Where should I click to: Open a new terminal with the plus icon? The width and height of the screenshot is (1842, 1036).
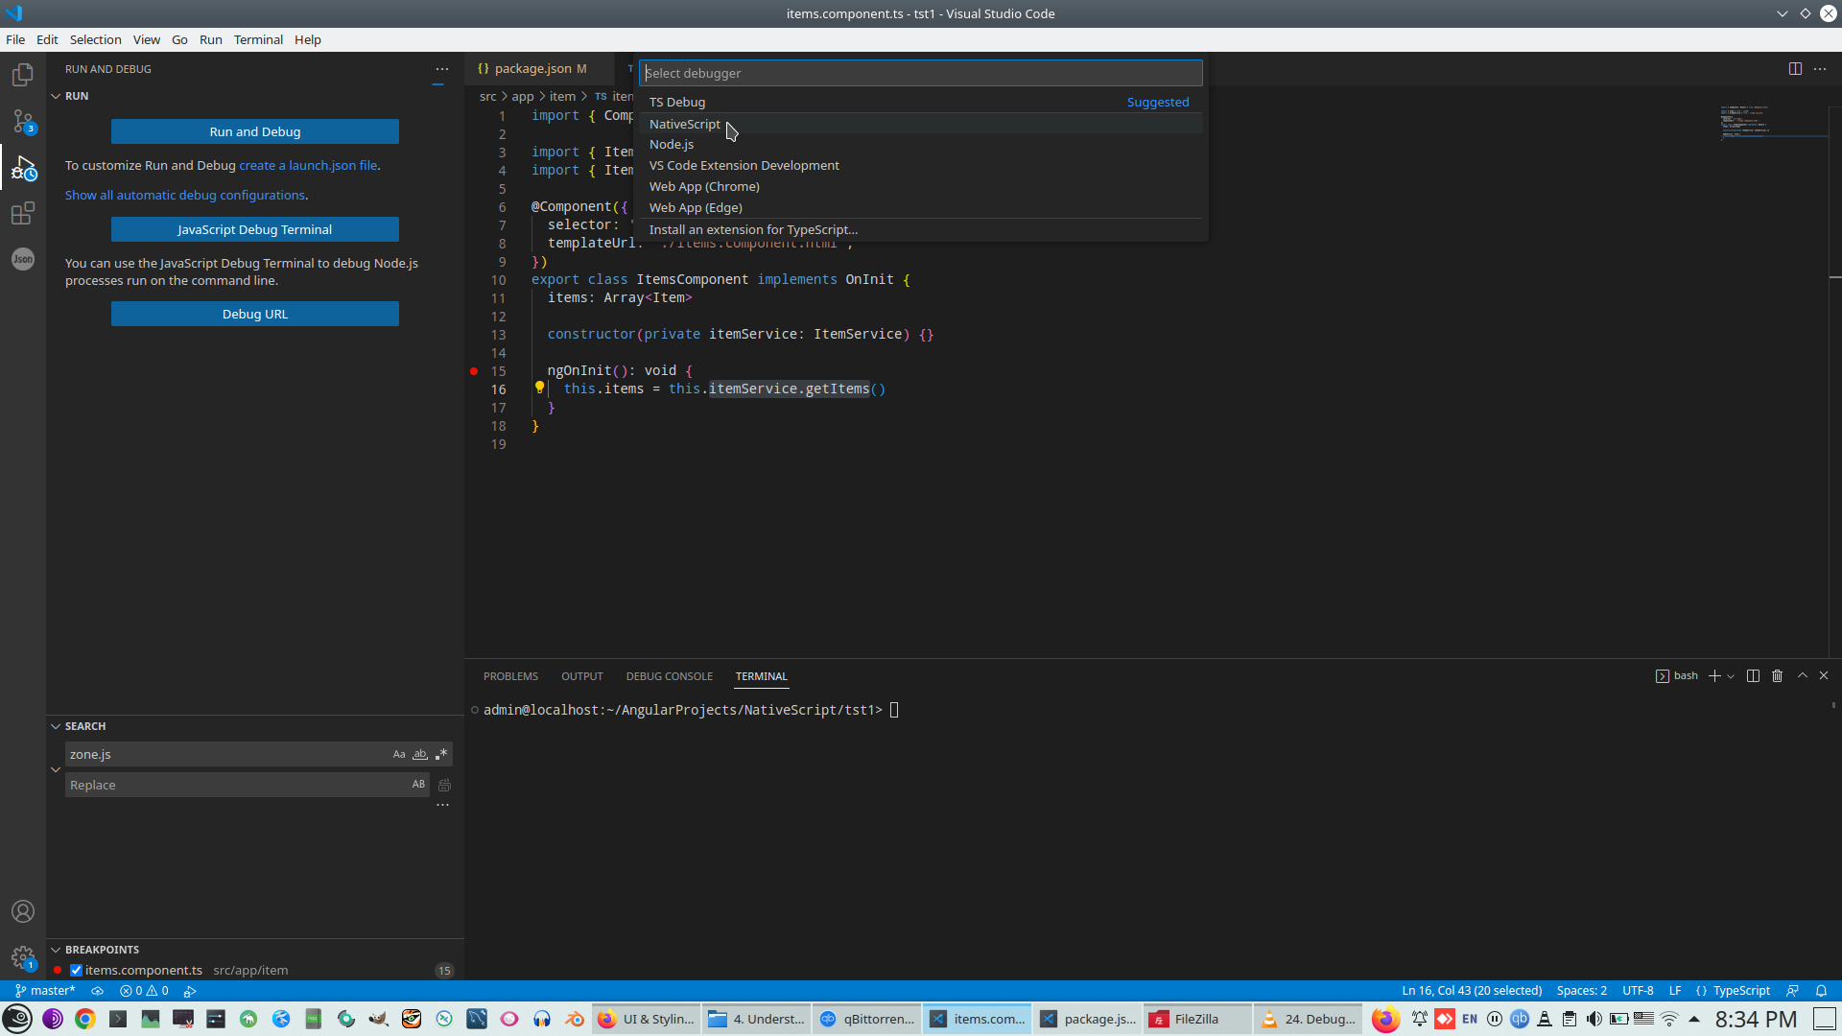(1713, 675)
